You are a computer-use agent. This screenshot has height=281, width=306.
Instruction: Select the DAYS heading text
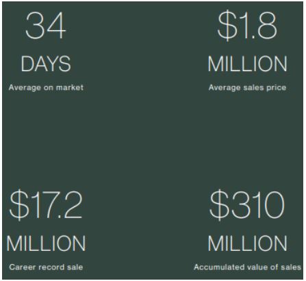pyautogui.click(x=46, y=64)
